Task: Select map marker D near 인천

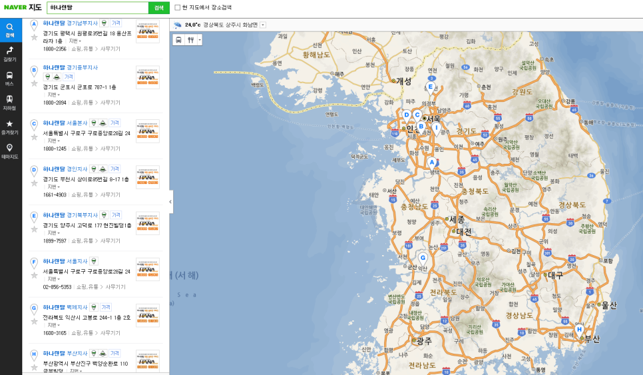Action: 407,116
